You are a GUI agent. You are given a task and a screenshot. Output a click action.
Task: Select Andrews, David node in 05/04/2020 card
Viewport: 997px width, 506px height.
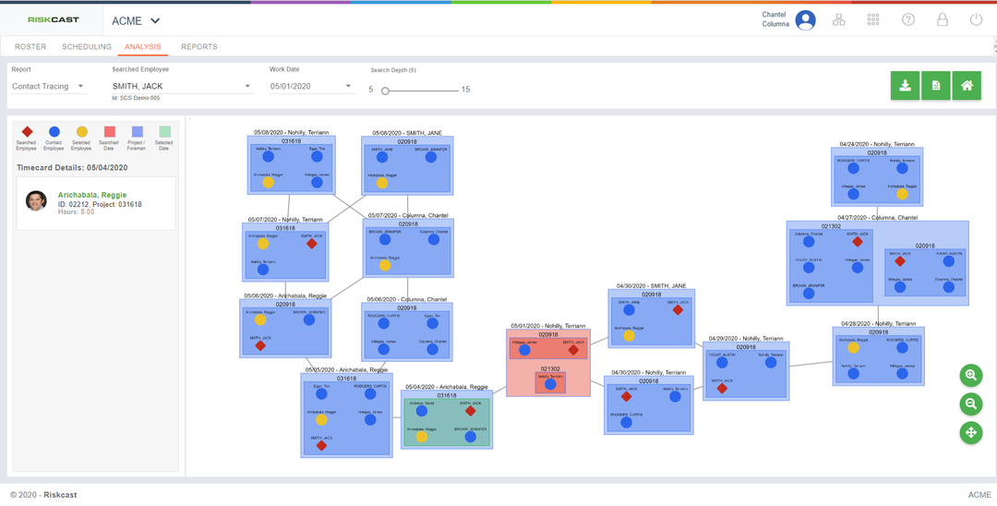pyautogui.click(x=422, y=411)
